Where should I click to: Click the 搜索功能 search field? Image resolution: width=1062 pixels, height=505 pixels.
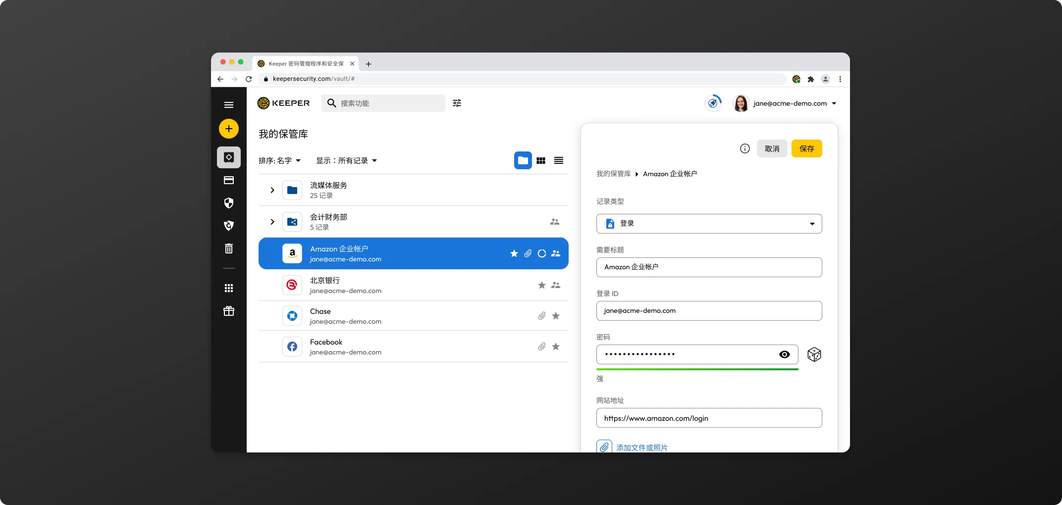click(x=383, y=103)
